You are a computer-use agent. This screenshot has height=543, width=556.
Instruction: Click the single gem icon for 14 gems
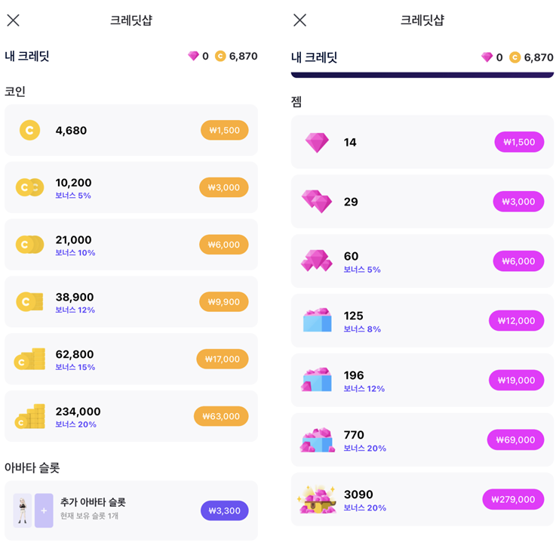tap(317, 142)
